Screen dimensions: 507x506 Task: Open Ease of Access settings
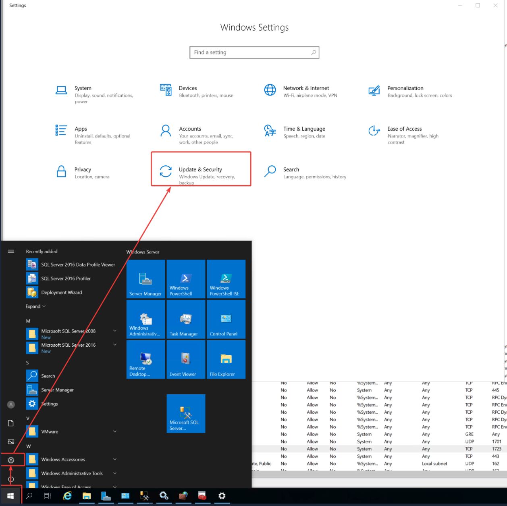click(x=403, y=135)
